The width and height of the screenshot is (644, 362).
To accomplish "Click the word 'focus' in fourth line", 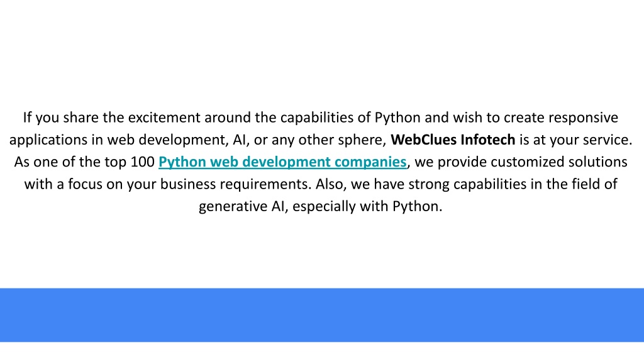I will (x=85, y=184).
